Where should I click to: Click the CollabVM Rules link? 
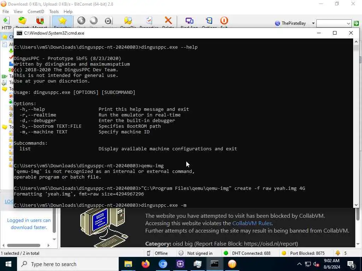pos(252,223)
